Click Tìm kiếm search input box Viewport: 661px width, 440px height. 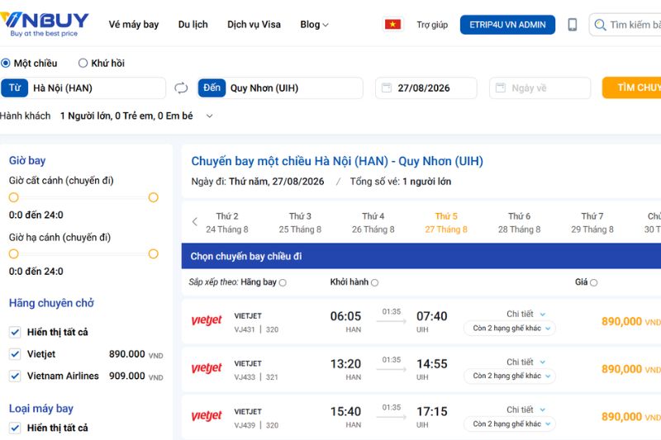tap(625, 25)
